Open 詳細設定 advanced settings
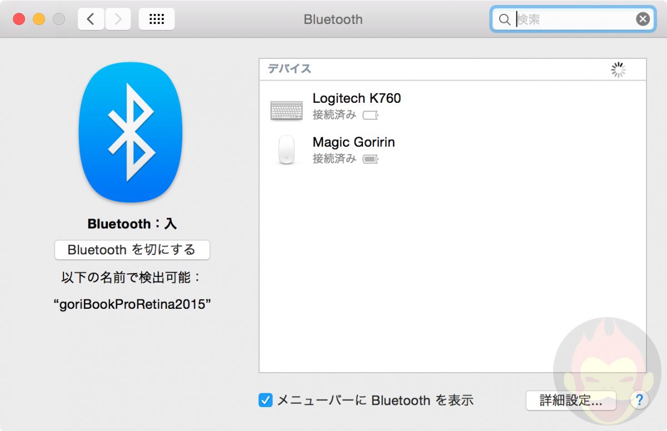Image resolution: width=667 pixels, height=431 pixels. click(570, 400)
